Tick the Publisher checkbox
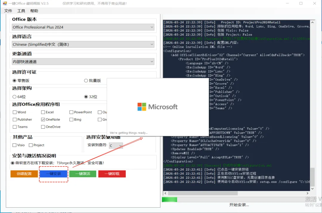 [x=15, y=119]
